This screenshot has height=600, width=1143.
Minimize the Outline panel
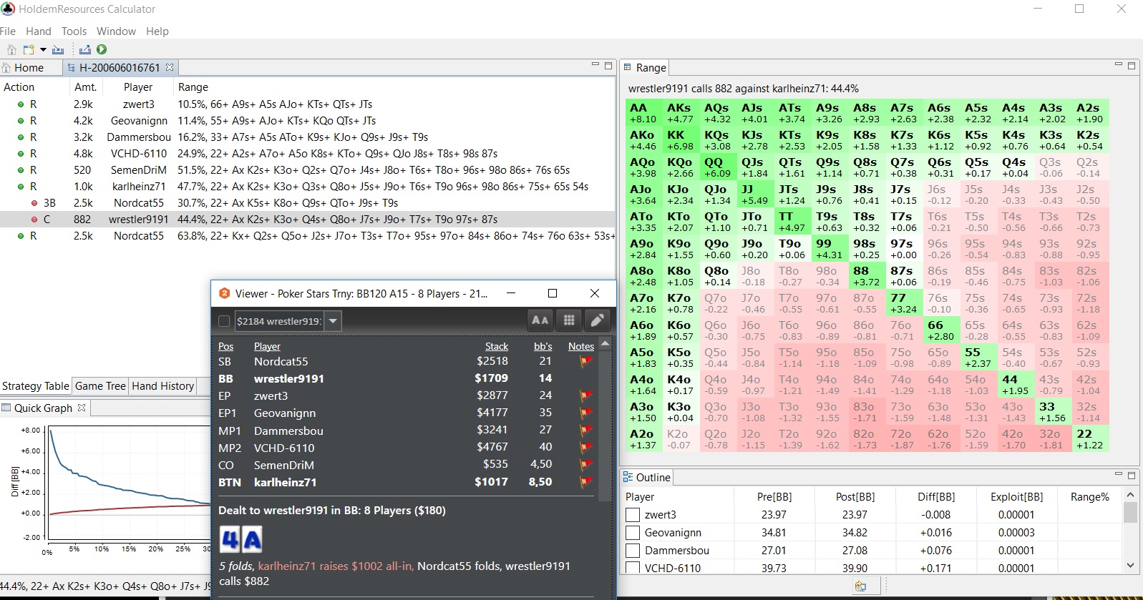tap(1118, 474)
